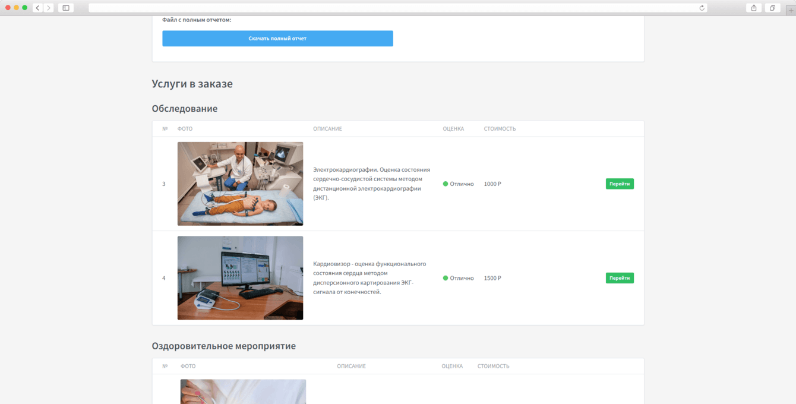Open the Кардиовизор monitor photo

pos(240,278)
